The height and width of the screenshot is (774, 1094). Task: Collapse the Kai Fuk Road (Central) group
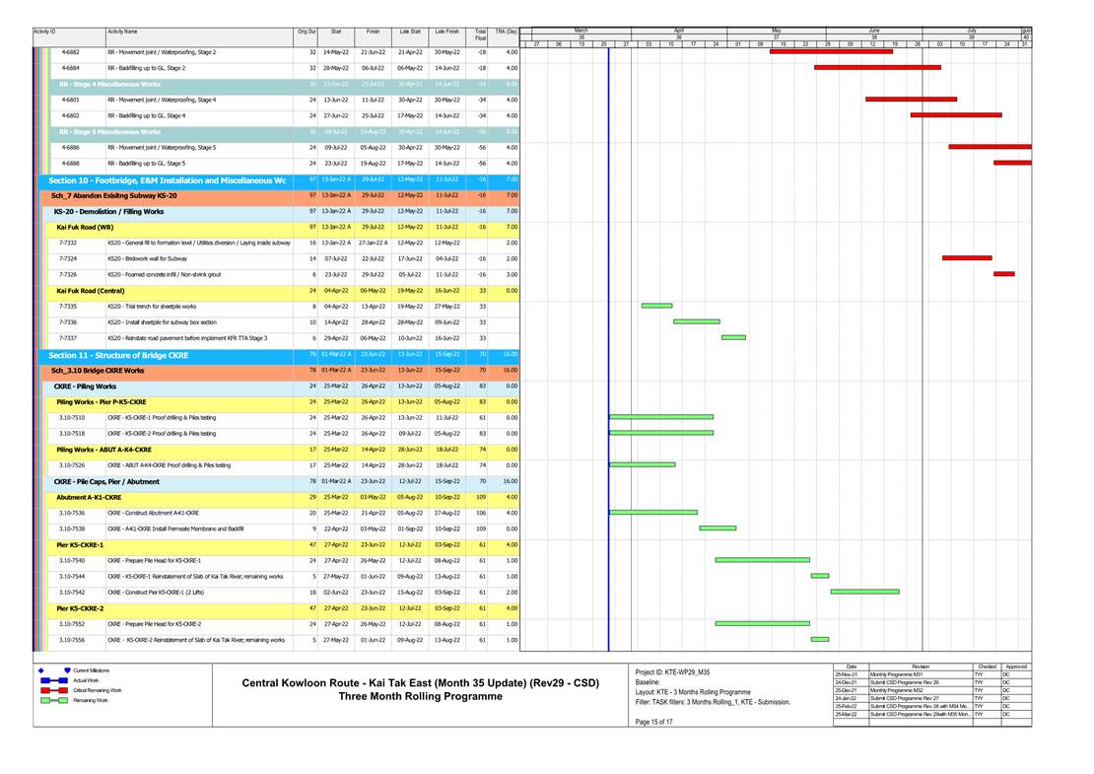[90, 291]
